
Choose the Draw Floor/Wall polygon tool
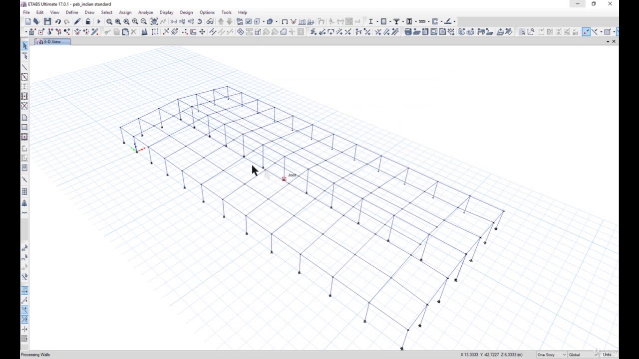click(24, 118)
